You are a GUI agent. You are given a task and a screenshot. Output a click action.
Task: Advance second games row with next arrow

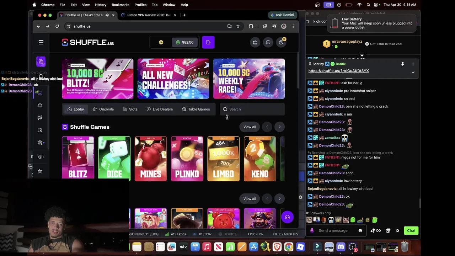coord(279,199)
